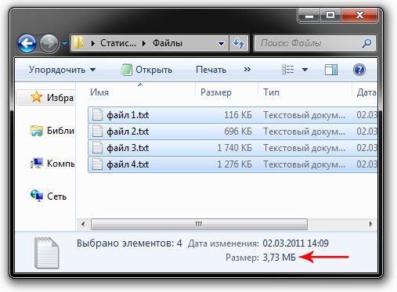Open Сеть in the navigation pane
397x292 pixels.
tap(56, 196)
